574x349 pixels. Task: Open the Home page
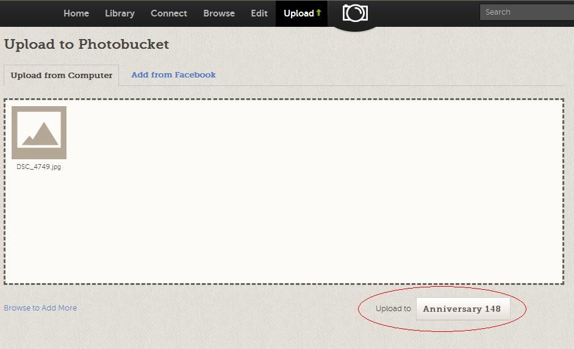click(x=76, y=13)
